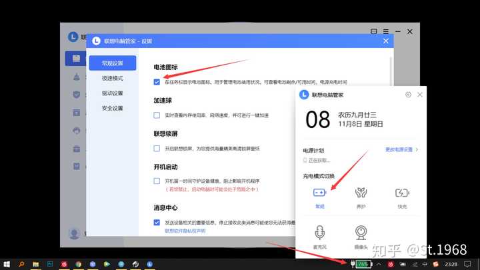This screenshot has width=480, height=270.
Task: Tick the 联想锁屏 lock screen checkbox
Action: coord(157,149)
